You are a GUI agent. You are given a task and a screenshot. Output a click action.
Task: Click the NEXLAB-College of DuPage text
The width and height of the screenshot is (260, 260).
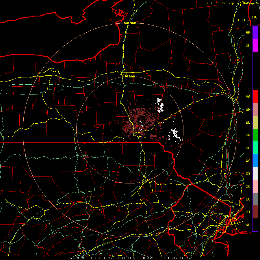231,3
